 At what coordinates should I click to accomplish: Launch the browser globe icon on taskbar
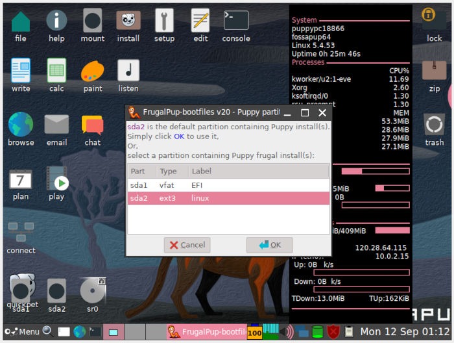pos(79,332)
